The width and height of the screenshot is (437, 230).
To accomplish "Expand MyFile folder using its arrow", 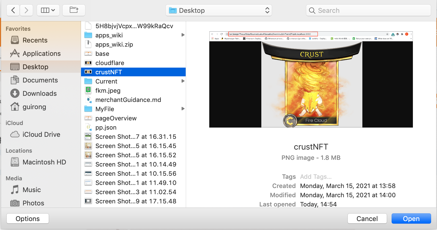I will [183, 109].
